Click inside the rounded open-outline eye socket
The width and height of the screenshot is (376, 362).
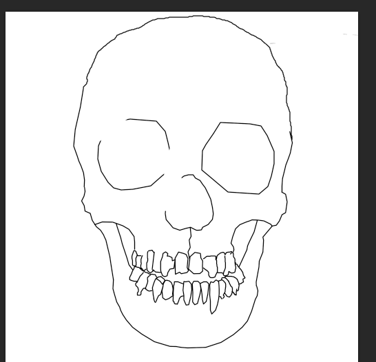click(x=133, y=156)
